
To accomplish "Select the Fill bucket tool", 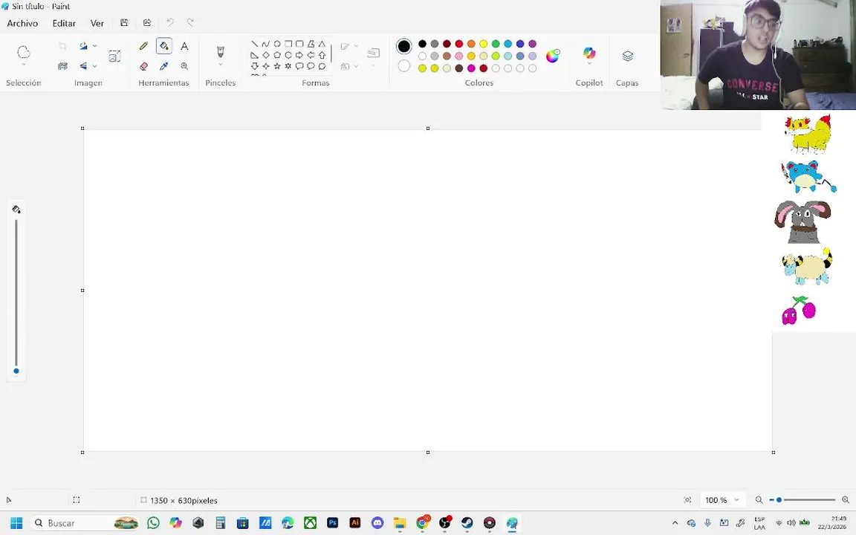I will click(x=163, y=46).
